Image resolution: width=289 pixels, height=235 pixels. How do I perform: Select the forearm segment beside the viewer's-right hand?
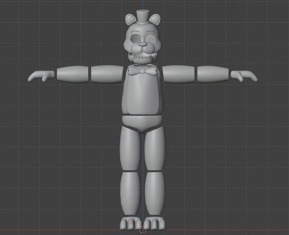[213, 74]
